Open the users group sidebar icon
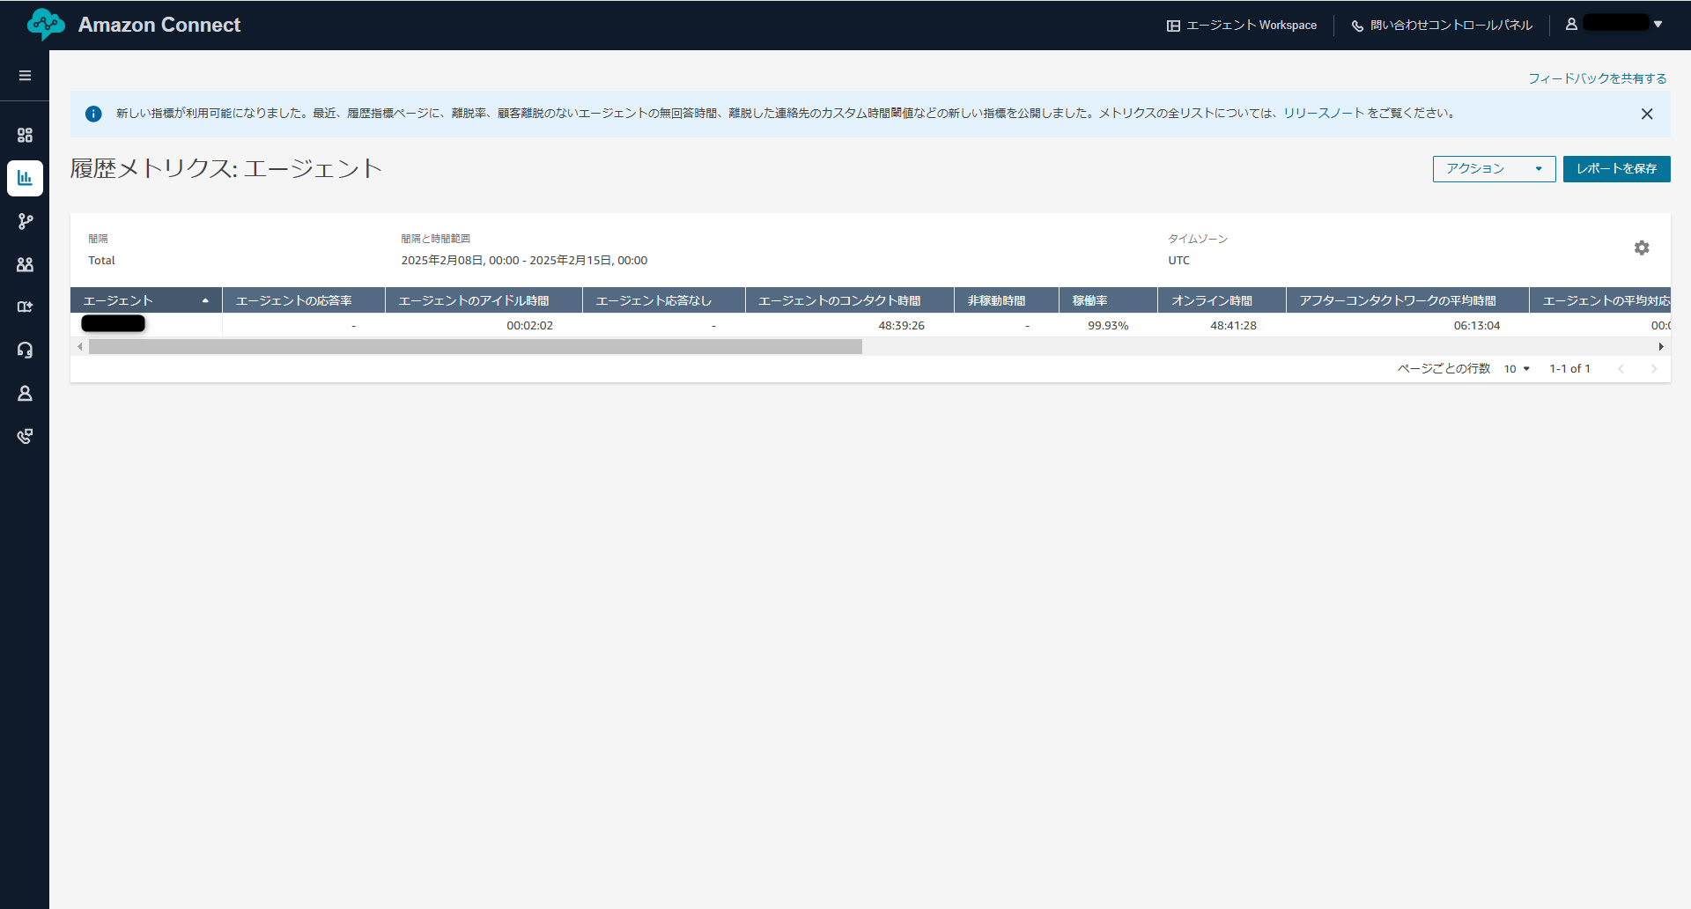Viewport: 1691px width, 909px height. tap(25, 264)
